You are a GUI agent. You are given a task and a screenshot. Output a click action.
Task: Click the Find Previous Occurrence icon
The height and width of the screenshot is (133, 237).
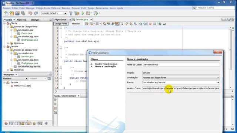coord(109,24)
